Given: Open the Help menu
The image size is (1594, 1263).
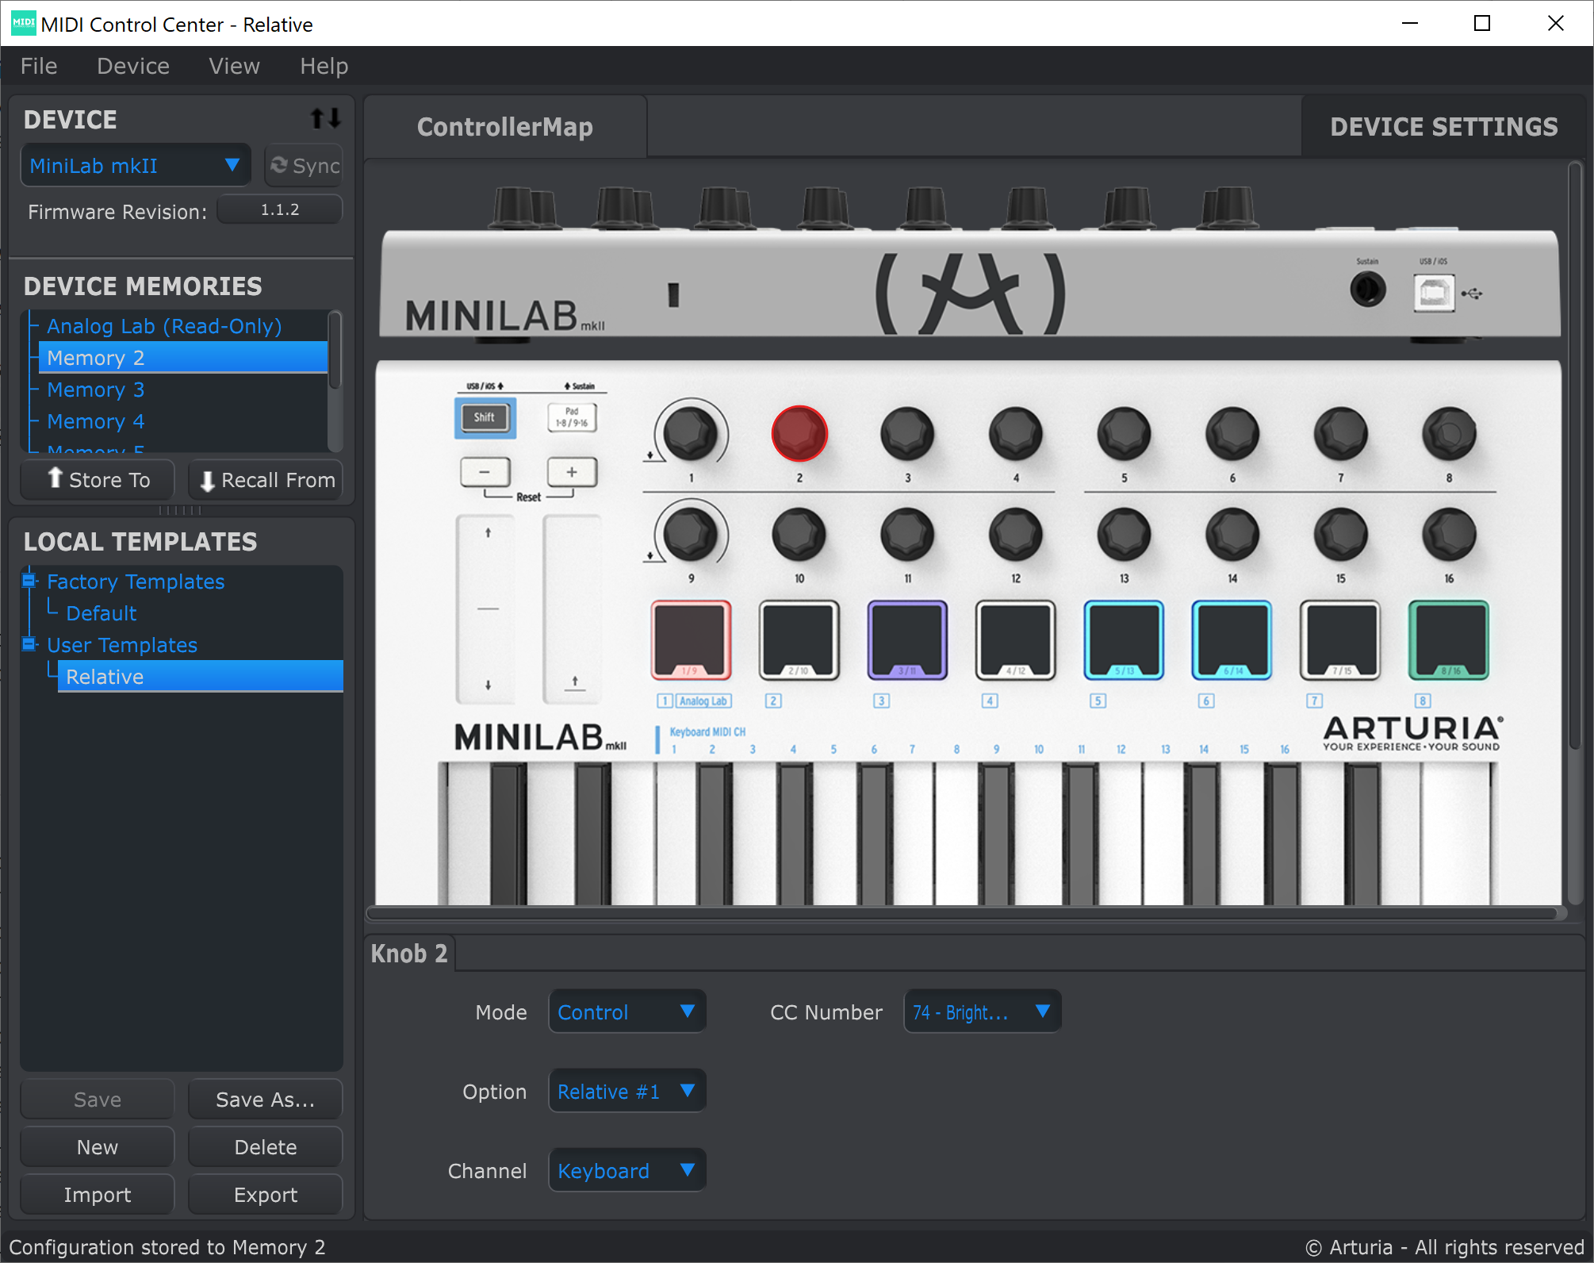Looking at the screenshot, I should (x=324, y=66).
